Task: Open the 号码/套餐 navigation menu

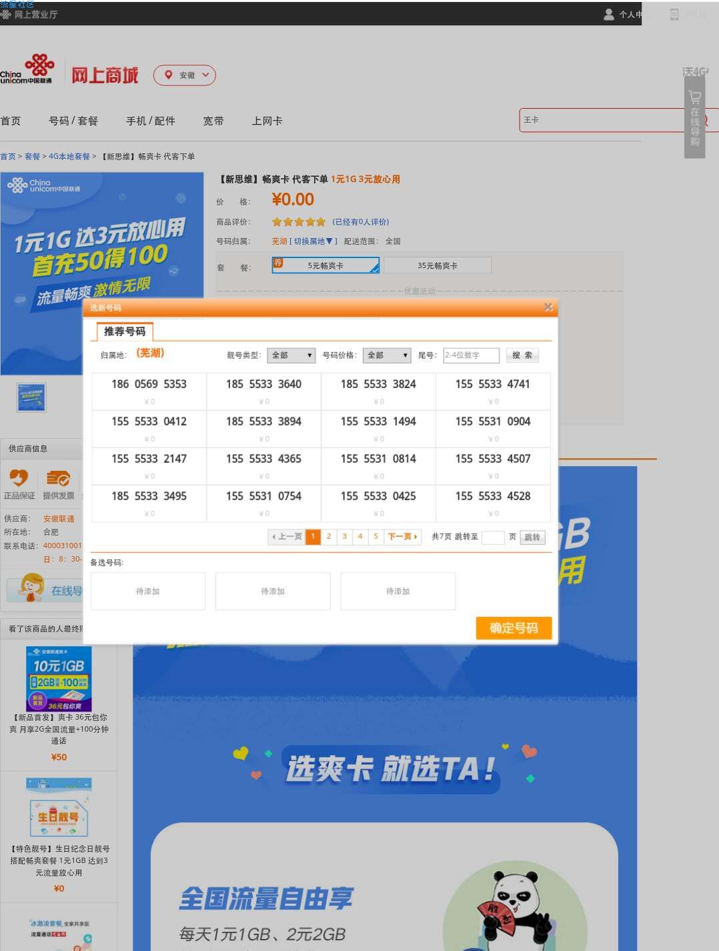Action: pos(73,121)
